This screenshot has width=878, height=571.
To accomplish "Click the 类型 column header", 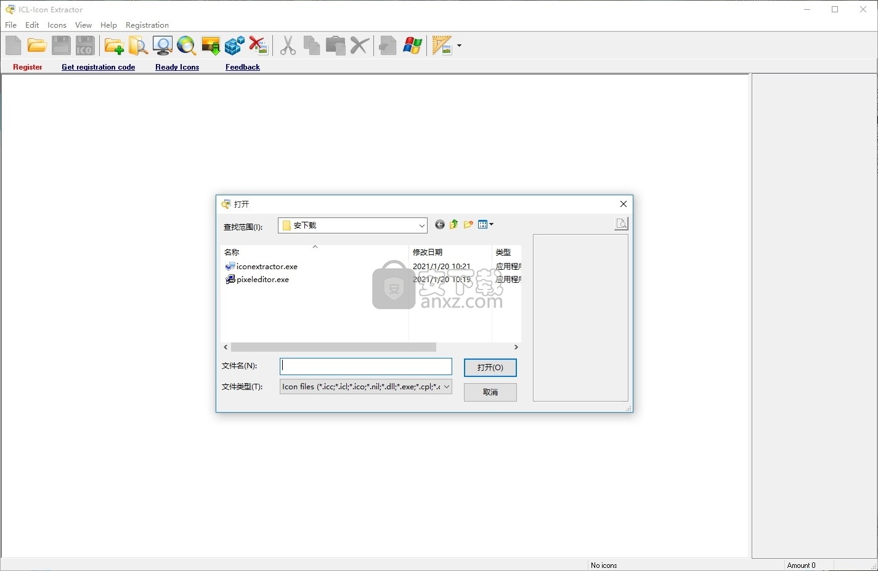I will 506,252.
